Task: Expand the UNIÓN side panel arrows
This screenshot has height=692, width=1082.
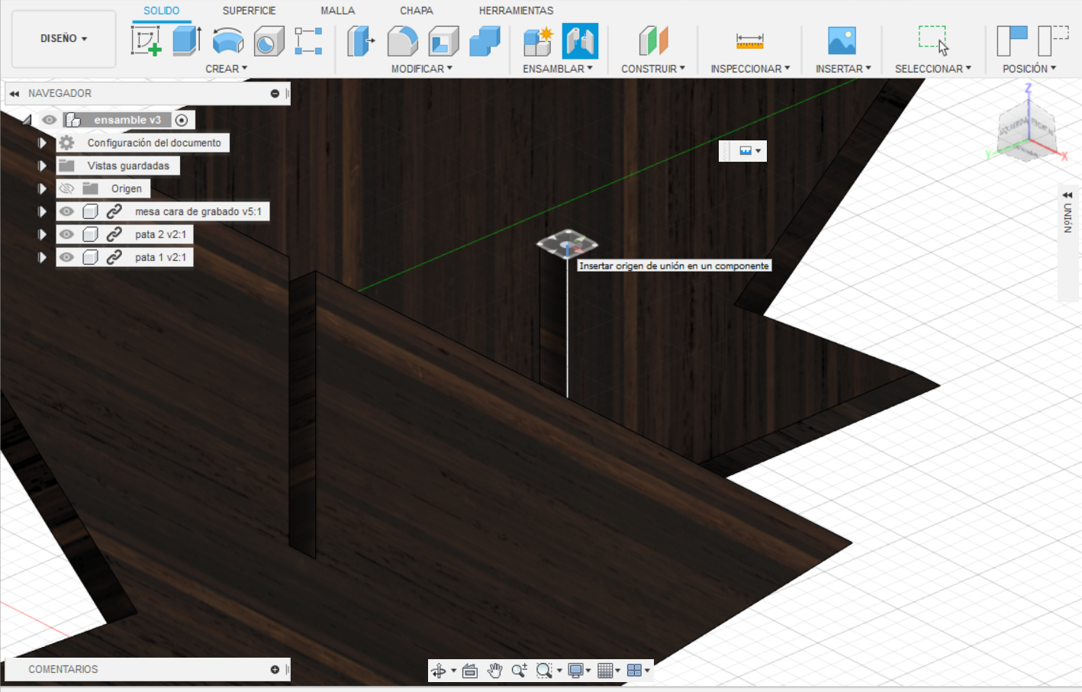Action: (x=1068, y=195)
